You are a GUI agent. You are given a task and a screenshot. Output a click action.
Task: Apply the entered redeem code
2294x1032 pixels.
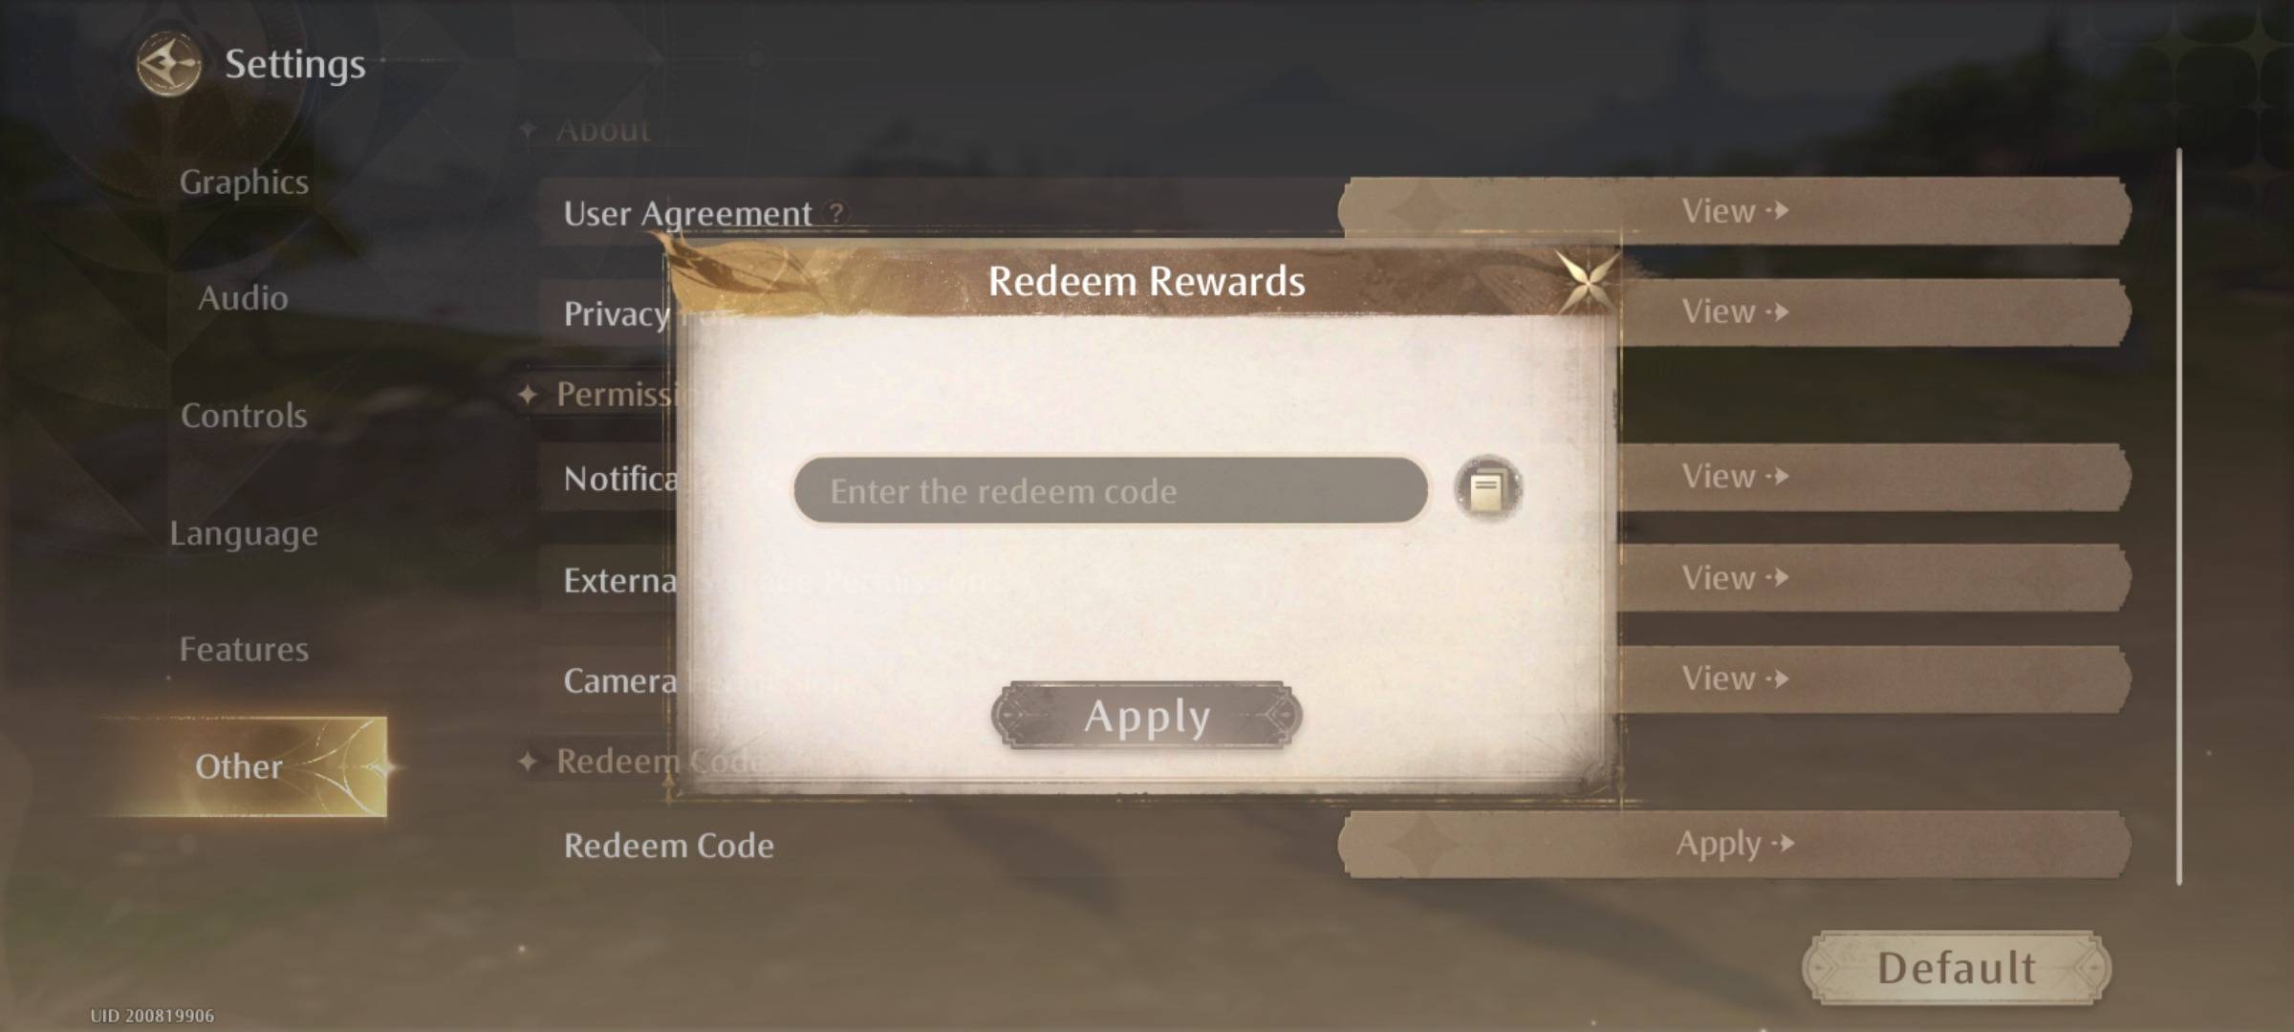point(1145,717)
